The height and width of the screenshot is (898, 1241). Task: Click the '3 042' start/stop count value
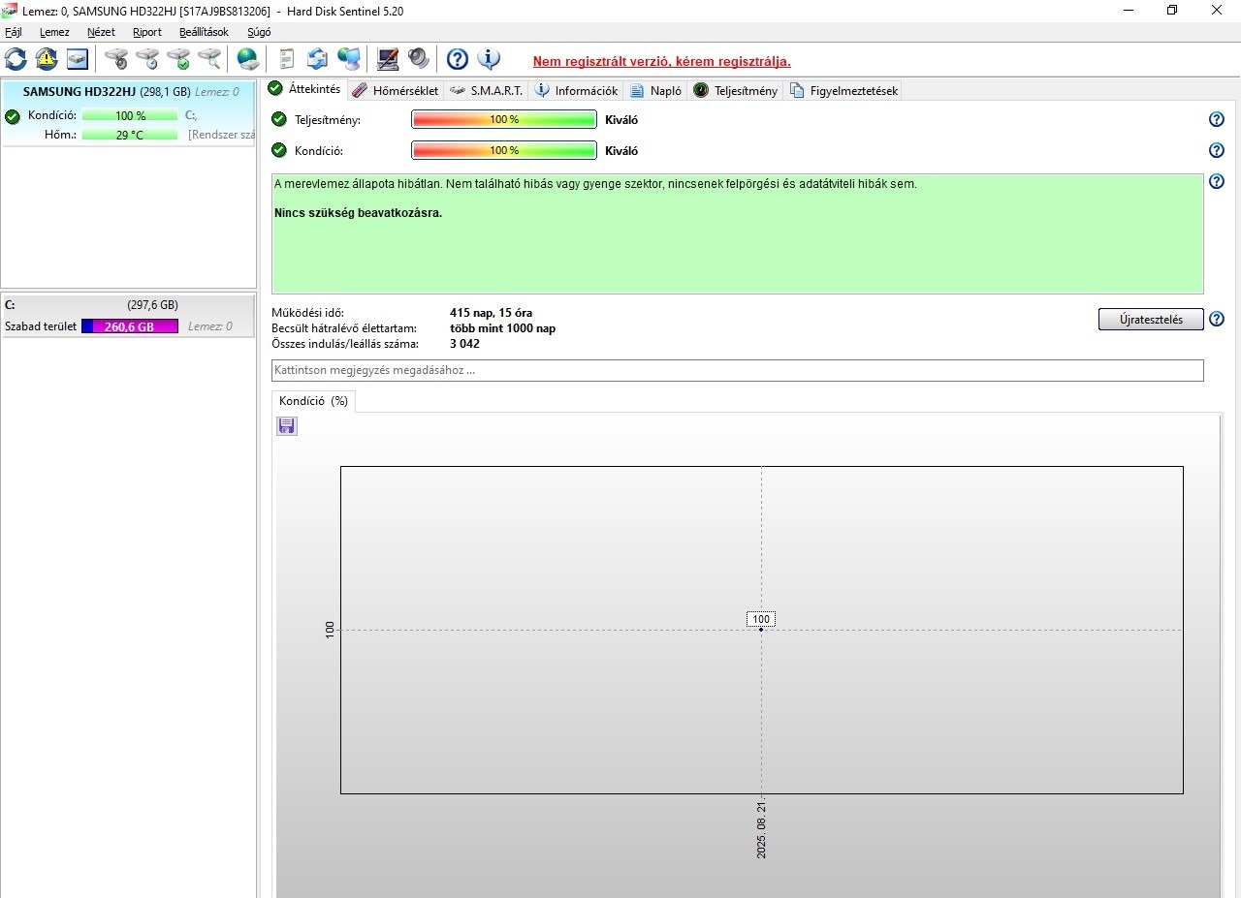[464, 344]
